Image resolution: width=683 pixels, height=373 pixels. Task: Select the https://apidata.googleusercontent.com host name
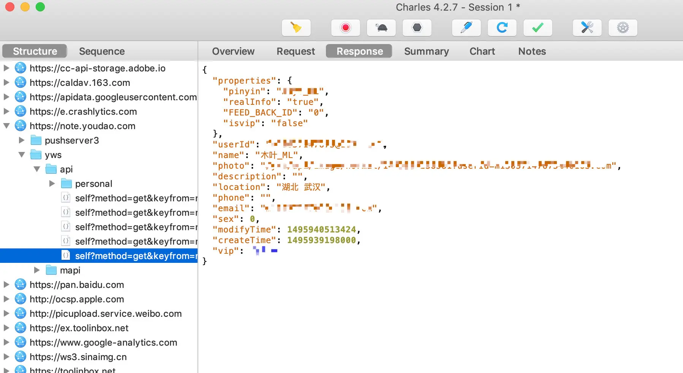pos(113,97)
